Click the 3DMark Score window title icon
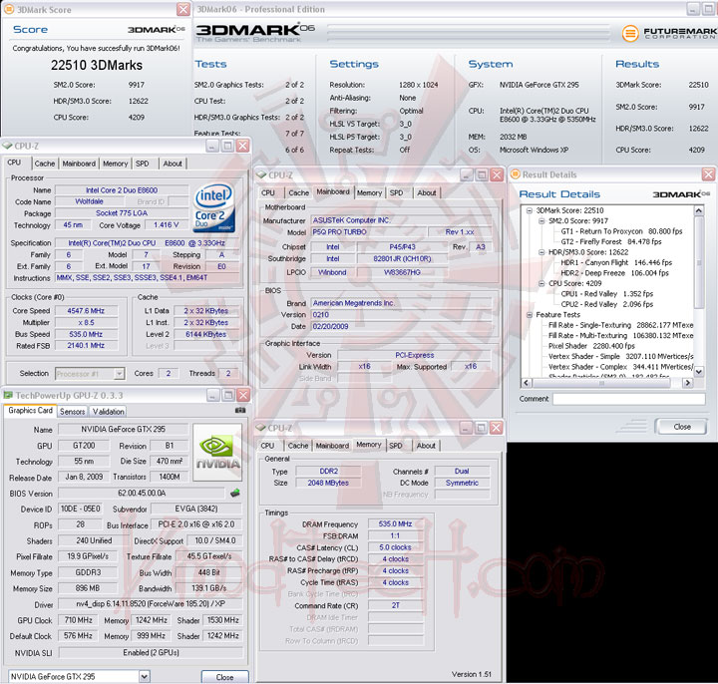 pos(9,9)
